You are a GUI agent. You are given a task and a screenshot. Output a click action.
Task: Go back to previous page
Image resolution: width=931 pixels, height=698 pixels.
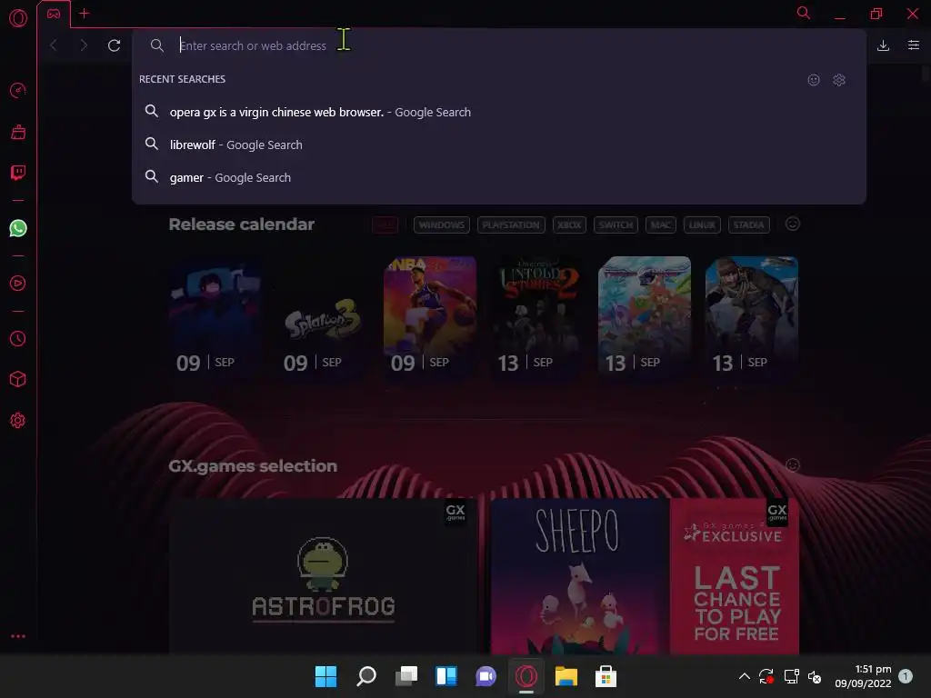point(54,45)
